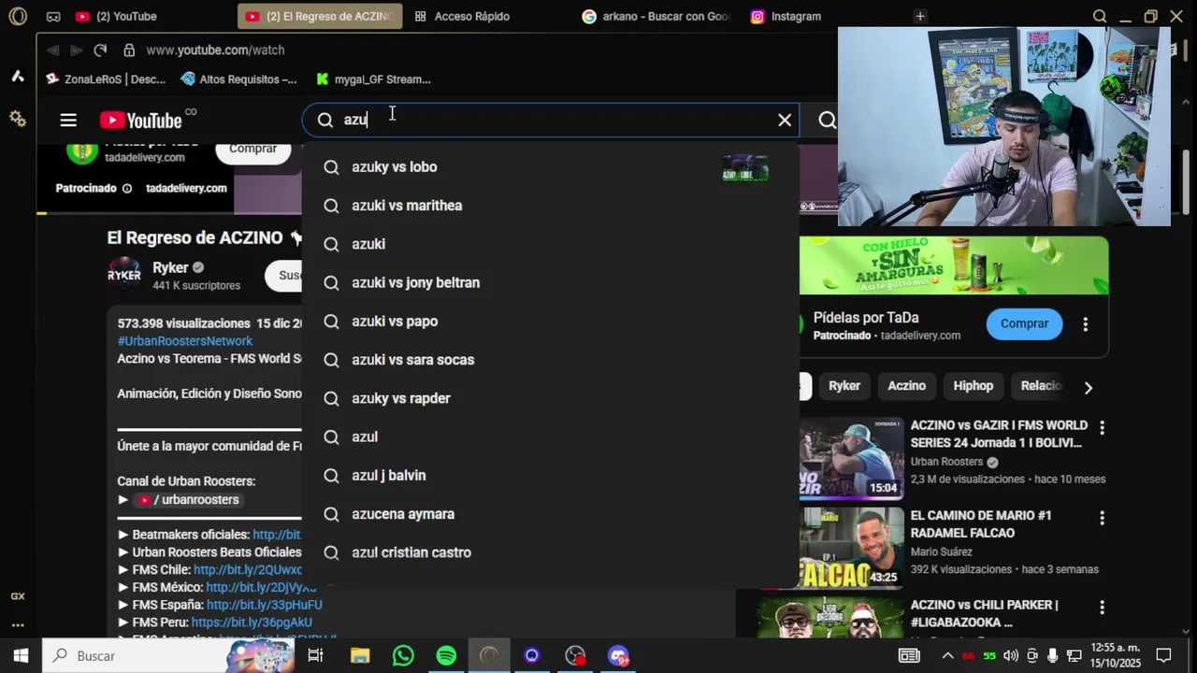The height and width of the screenshot is (673, 1197).
Task: Click Comprar button above video description
Action: pyautogui.click(x=252, y=149)
